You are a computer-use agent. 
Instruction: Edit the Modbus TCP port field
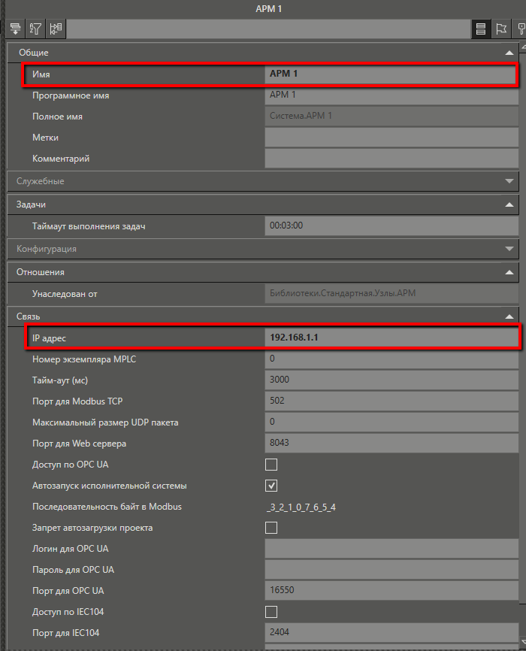pyautogui.click(x=391, y=401)
